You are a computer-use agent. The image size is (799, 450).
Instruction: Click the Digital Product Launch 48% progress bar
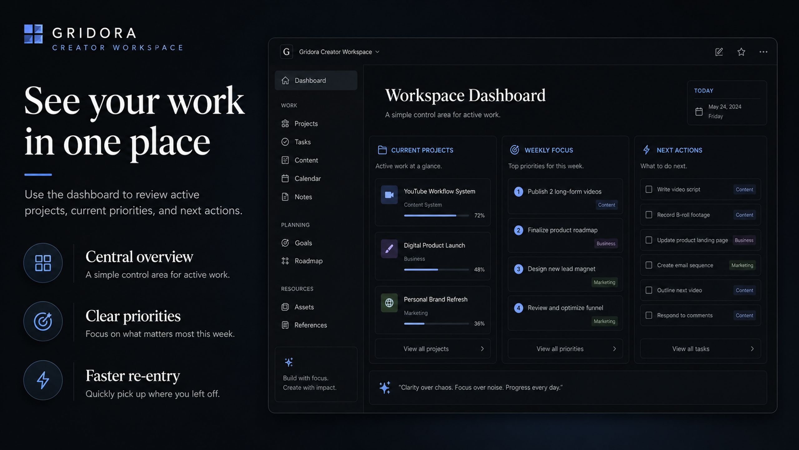pyautogui.click(x=436, y=270)
